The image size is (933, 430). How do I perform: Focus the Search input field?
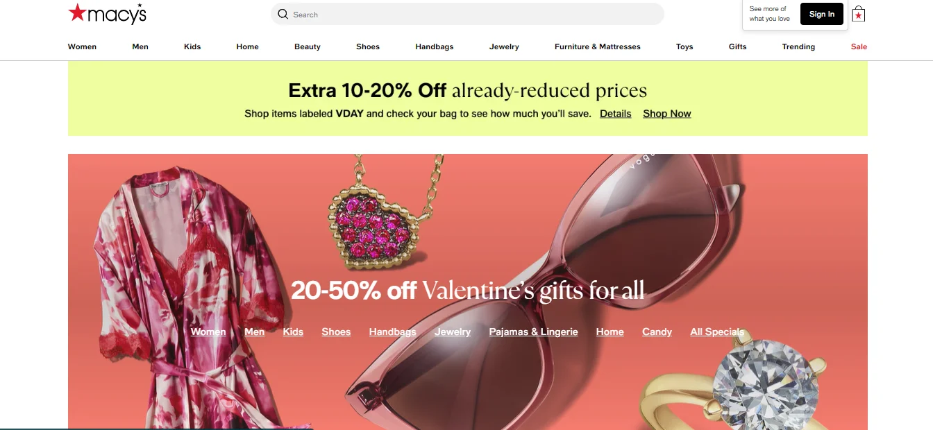467,14
